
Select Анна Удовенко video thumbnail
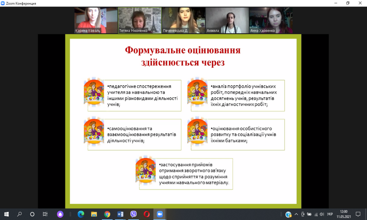tap(271, 20)
